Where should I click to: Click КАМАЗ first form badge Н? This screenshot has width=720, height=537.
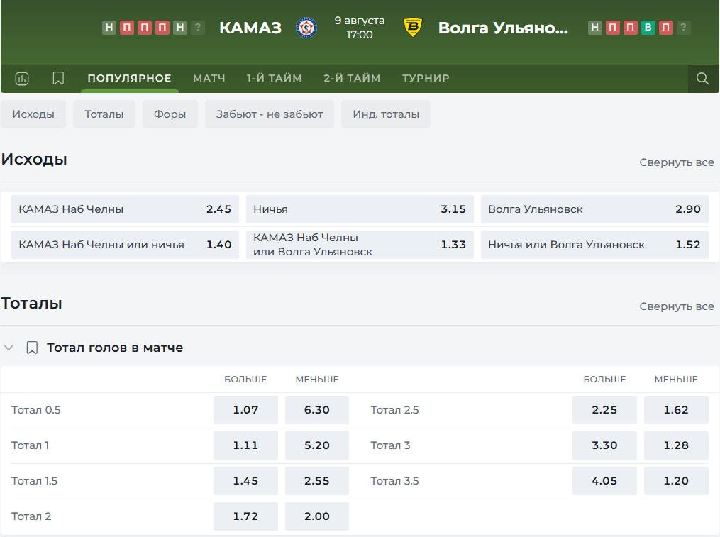[109, 28]
